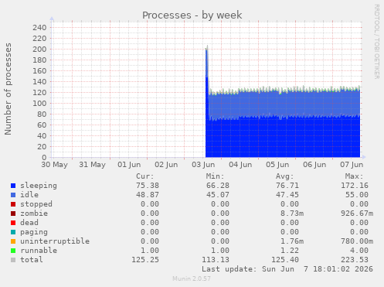Click the '30 May' x-axis date label

(x=54, y=165)
